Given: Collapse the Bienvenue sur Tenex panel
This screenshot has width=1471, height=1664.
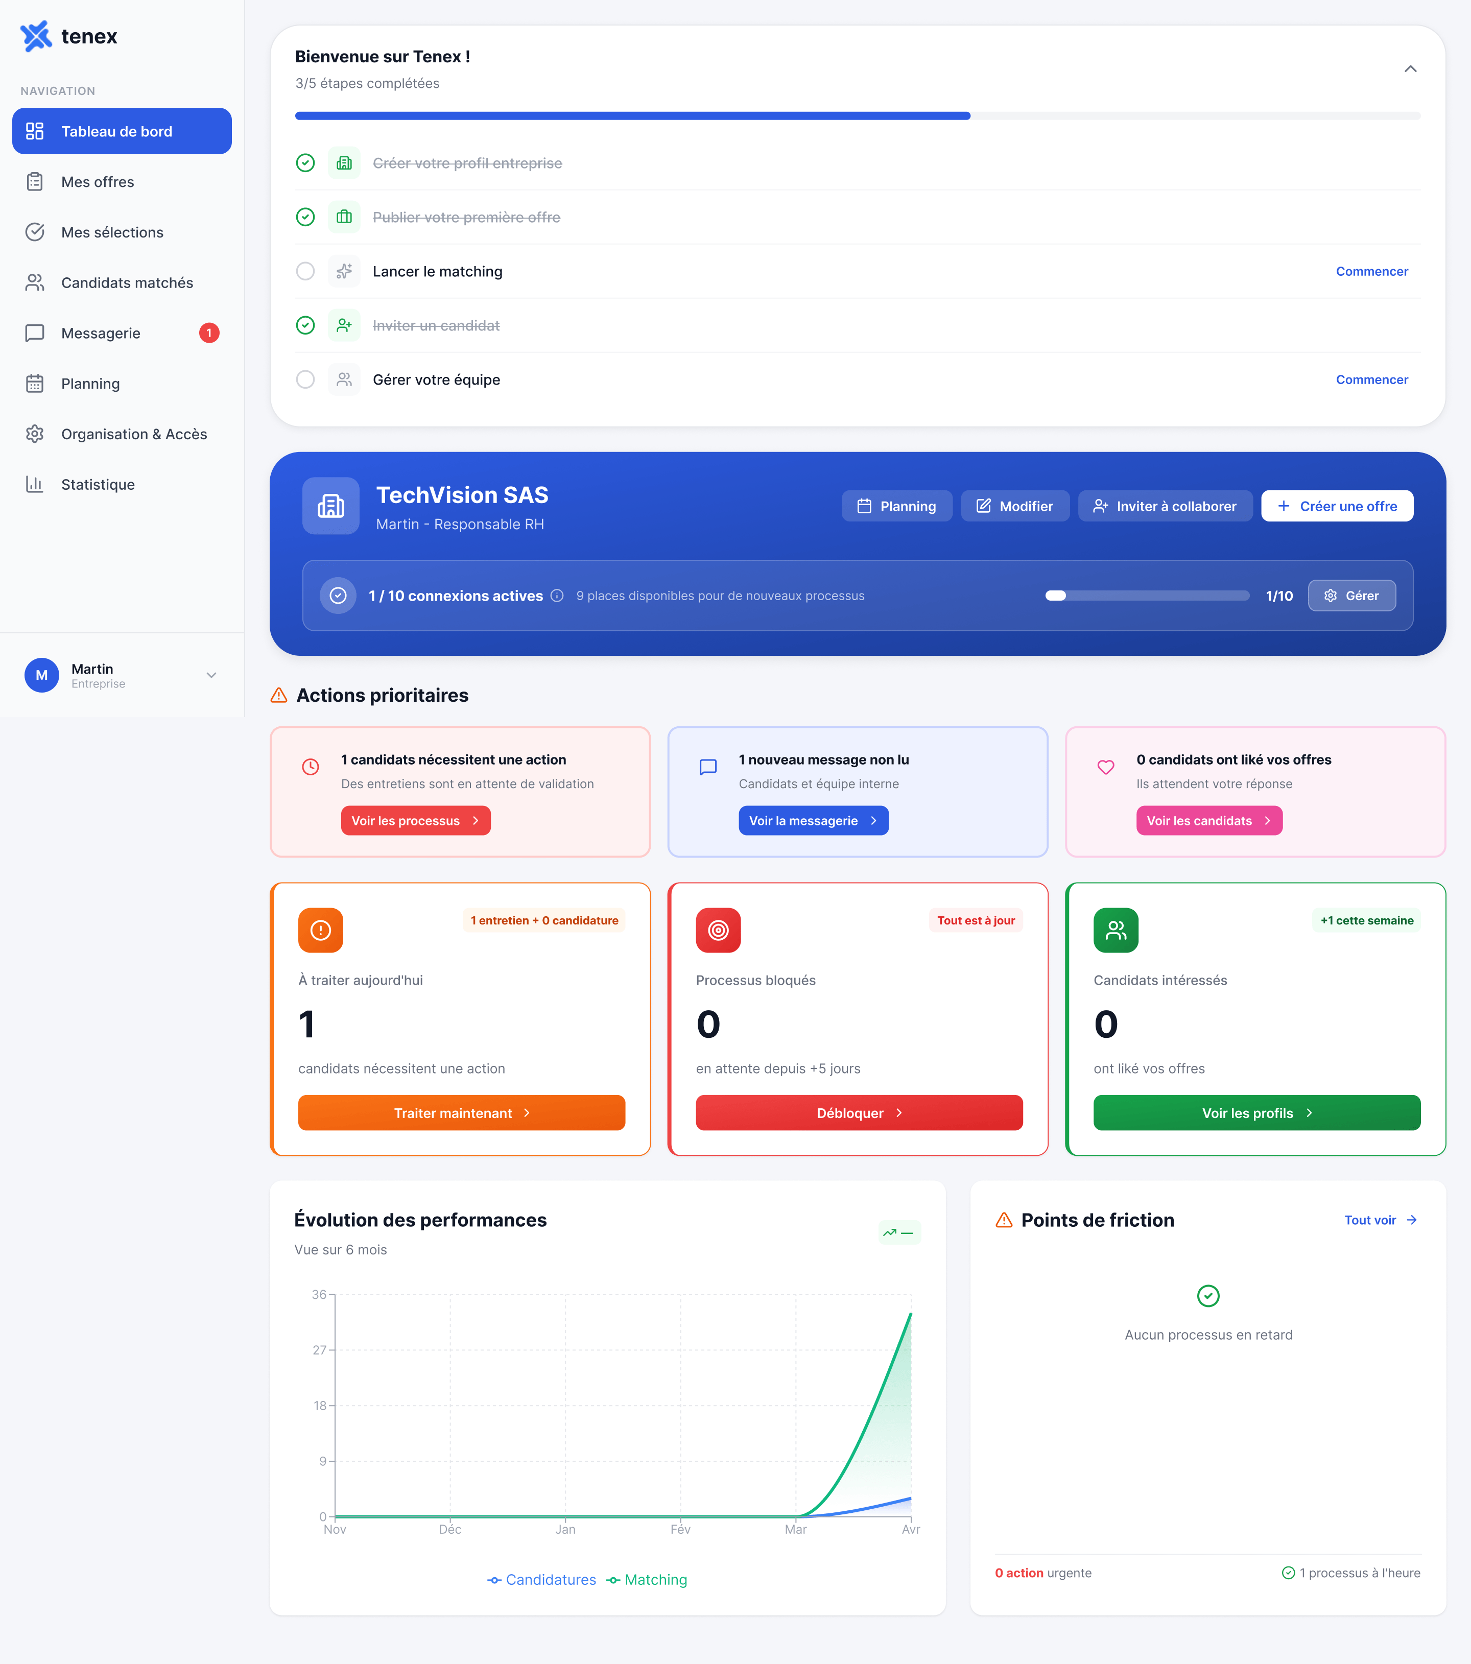Looking at the screenshot, I should [x=1410, y=69].
